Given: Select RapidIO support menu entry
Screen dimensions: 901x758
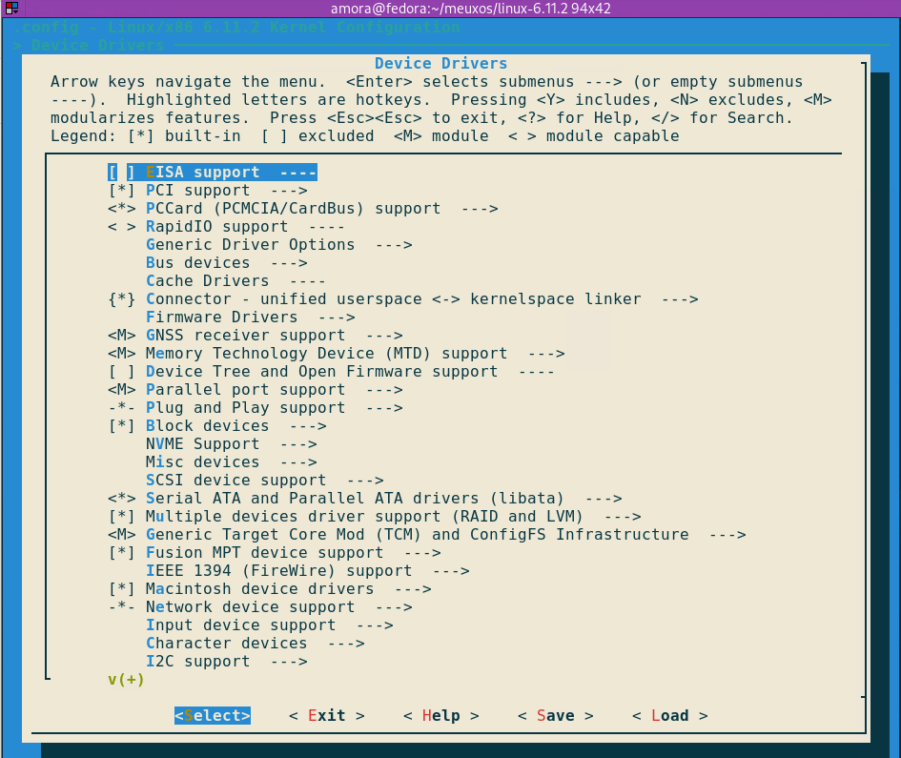Looking at the screenshot, I should coord(226,227).
